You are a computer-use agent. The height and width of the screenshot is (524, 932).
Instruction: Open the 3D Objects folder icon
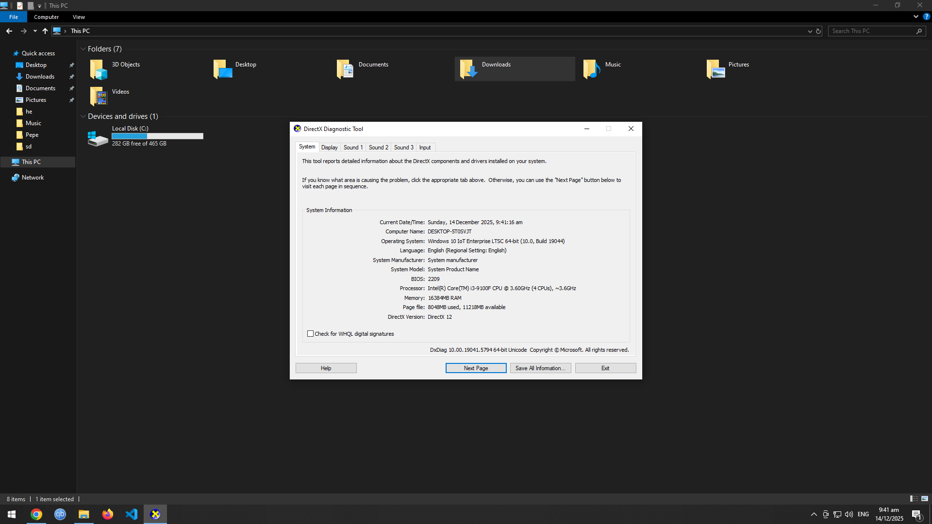[99, 69]
